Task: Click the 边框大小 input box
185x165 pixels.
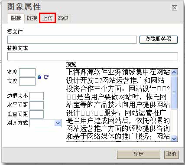Action: click(x=36, y=96)
